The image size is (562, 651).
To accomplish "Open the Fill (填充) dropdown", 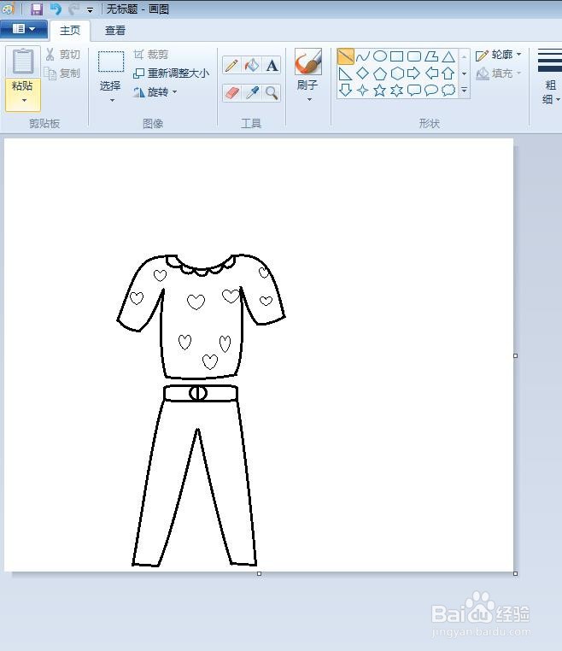I will click(499, 73).
